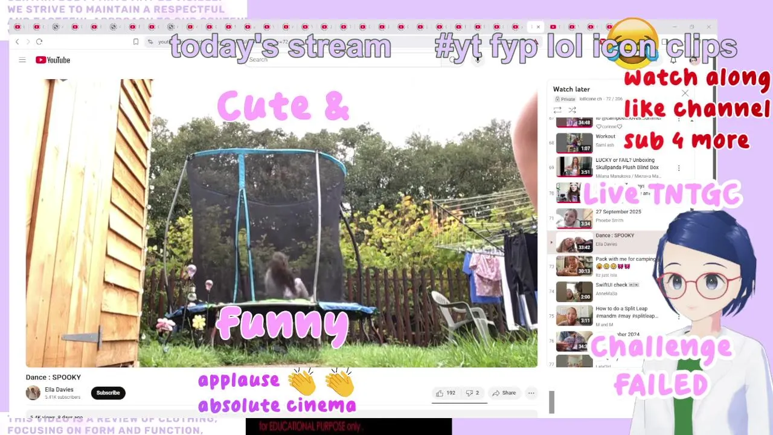Toggle shuffle playlist in Watch later

click(x=572, y=110)
